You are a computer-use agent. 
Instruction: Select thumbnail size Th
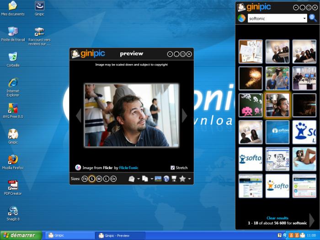[85, 179]
